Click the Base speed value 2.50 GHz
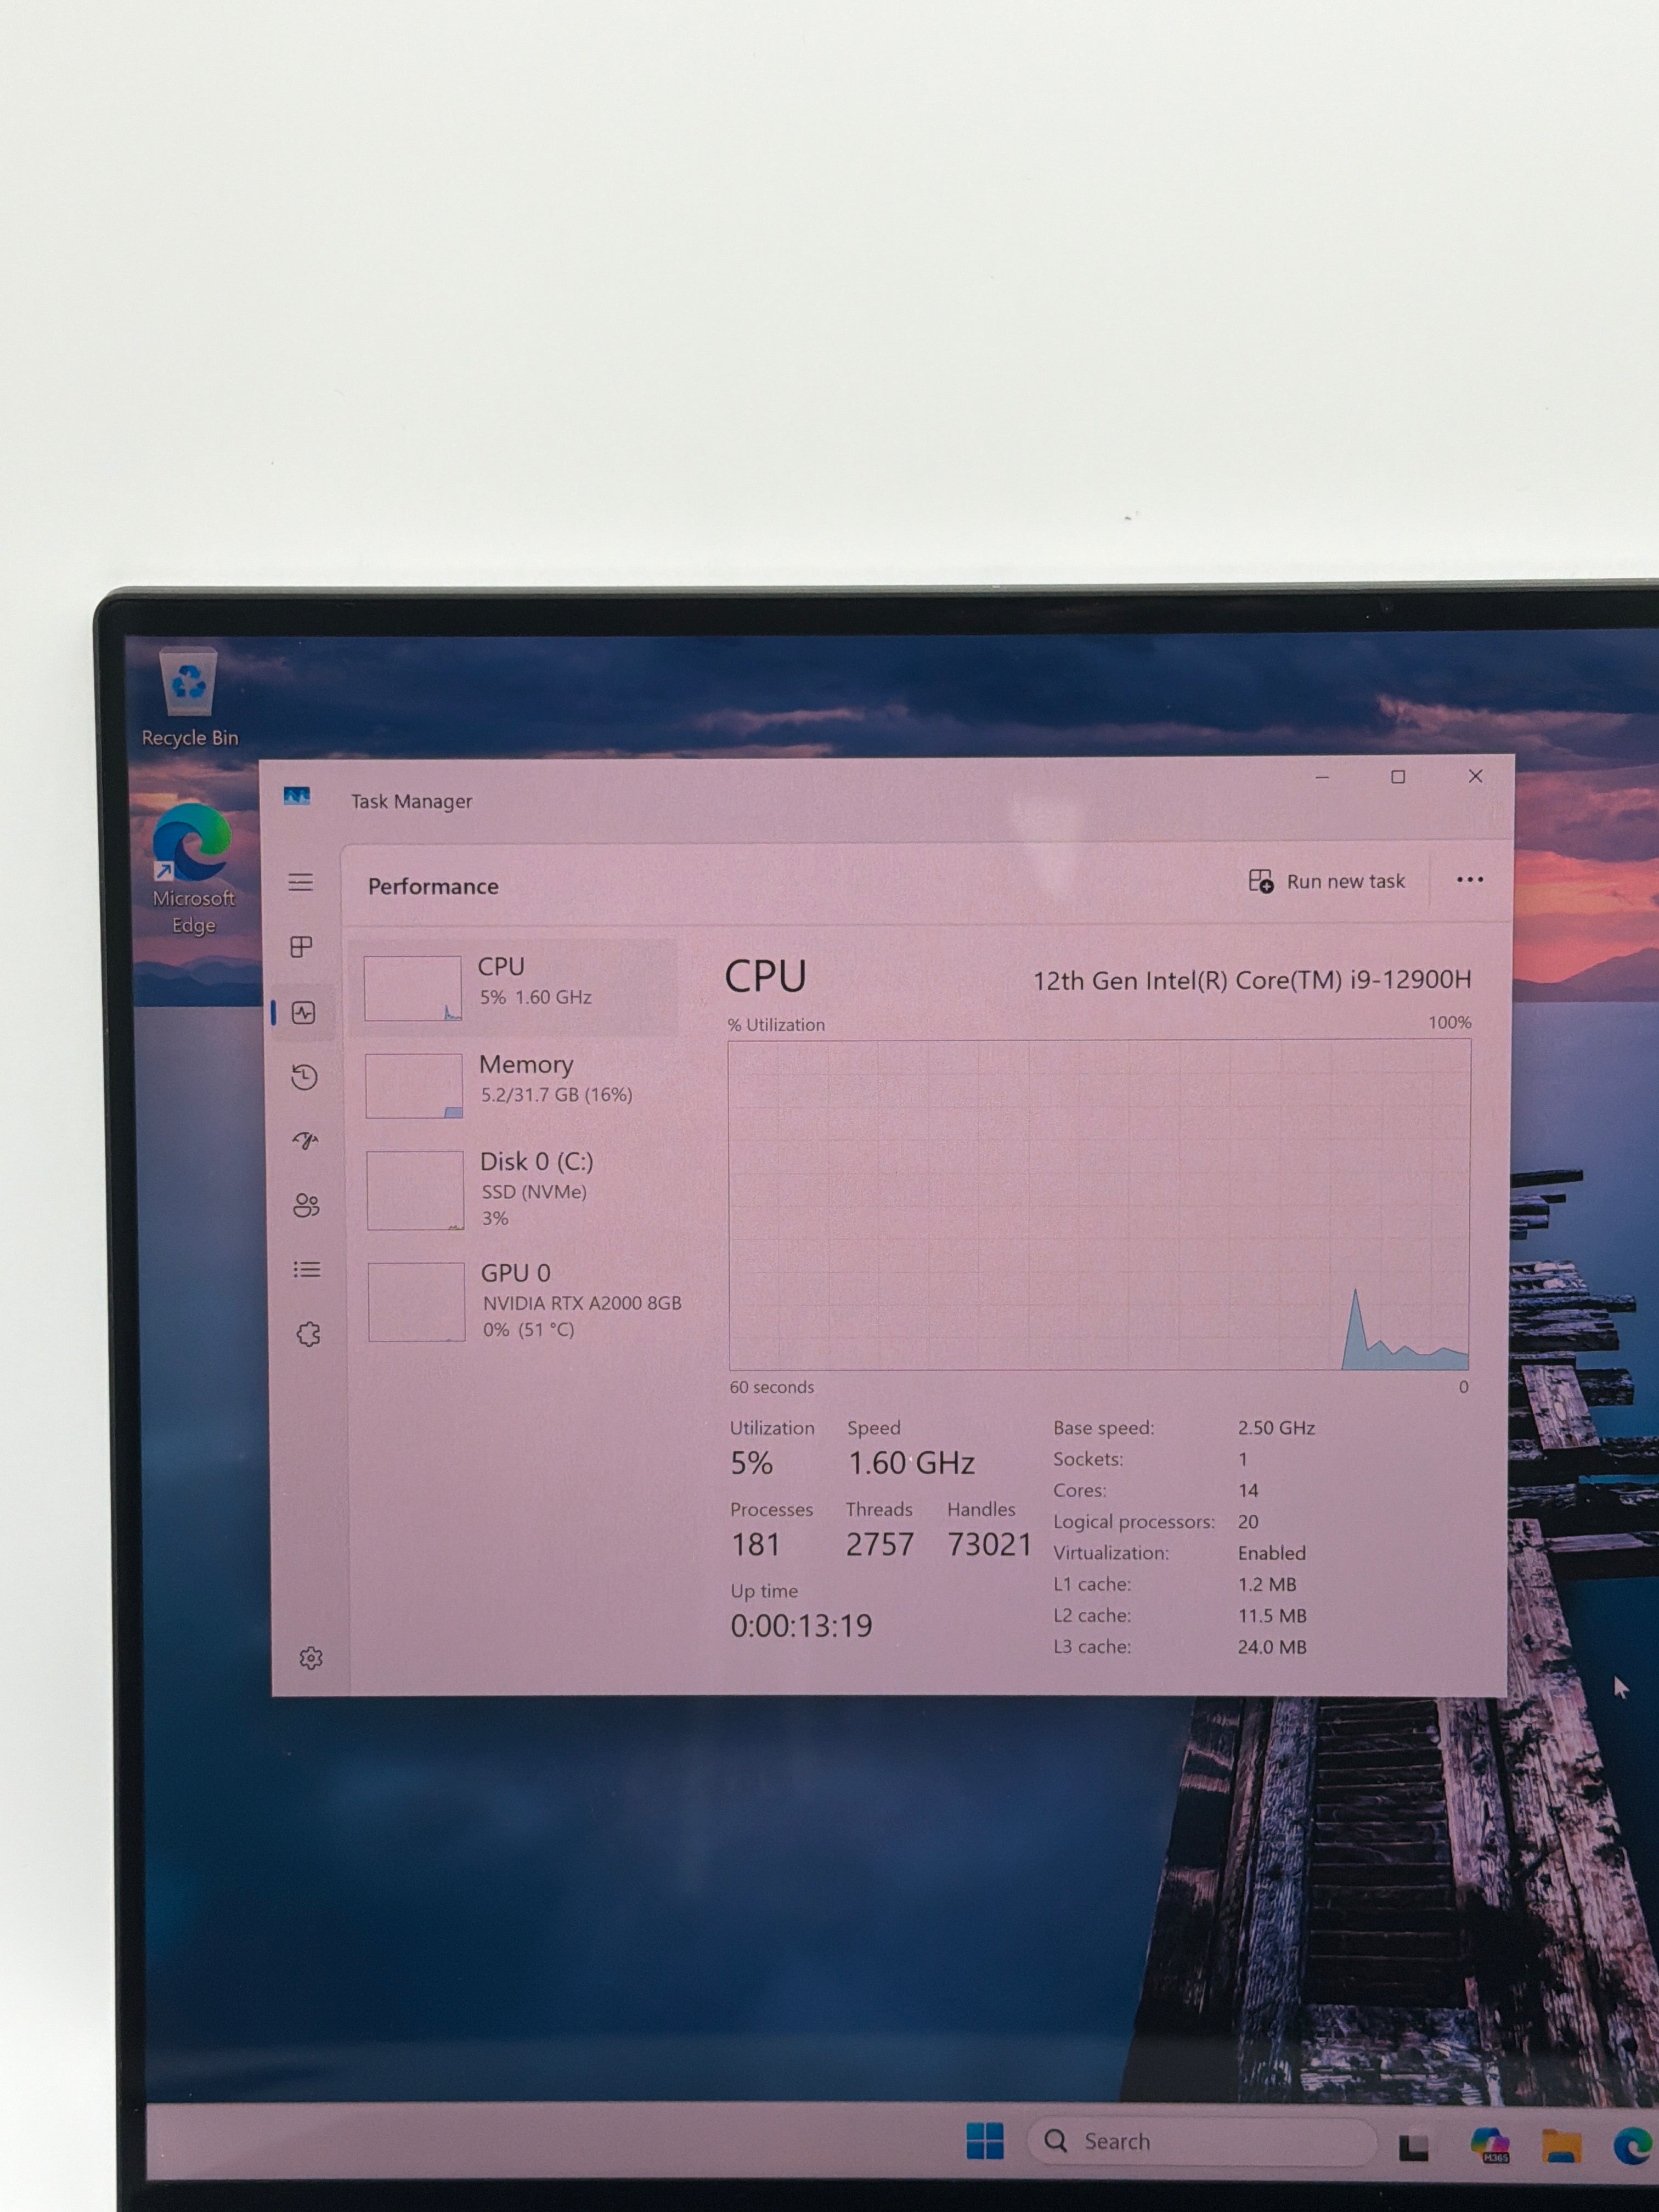The width and height of the screenshot is (1659, 2212). point(1276,1428)
